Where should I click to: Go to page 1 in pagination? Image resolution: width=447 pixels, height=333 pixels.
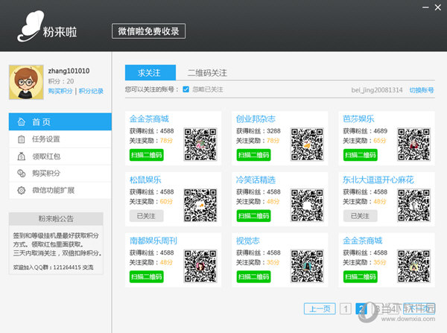(346, 308)
